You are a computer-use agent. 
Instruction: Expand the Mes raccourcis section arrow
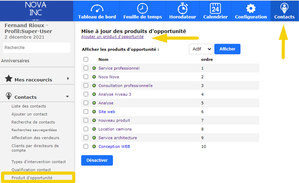pos(68,79)
